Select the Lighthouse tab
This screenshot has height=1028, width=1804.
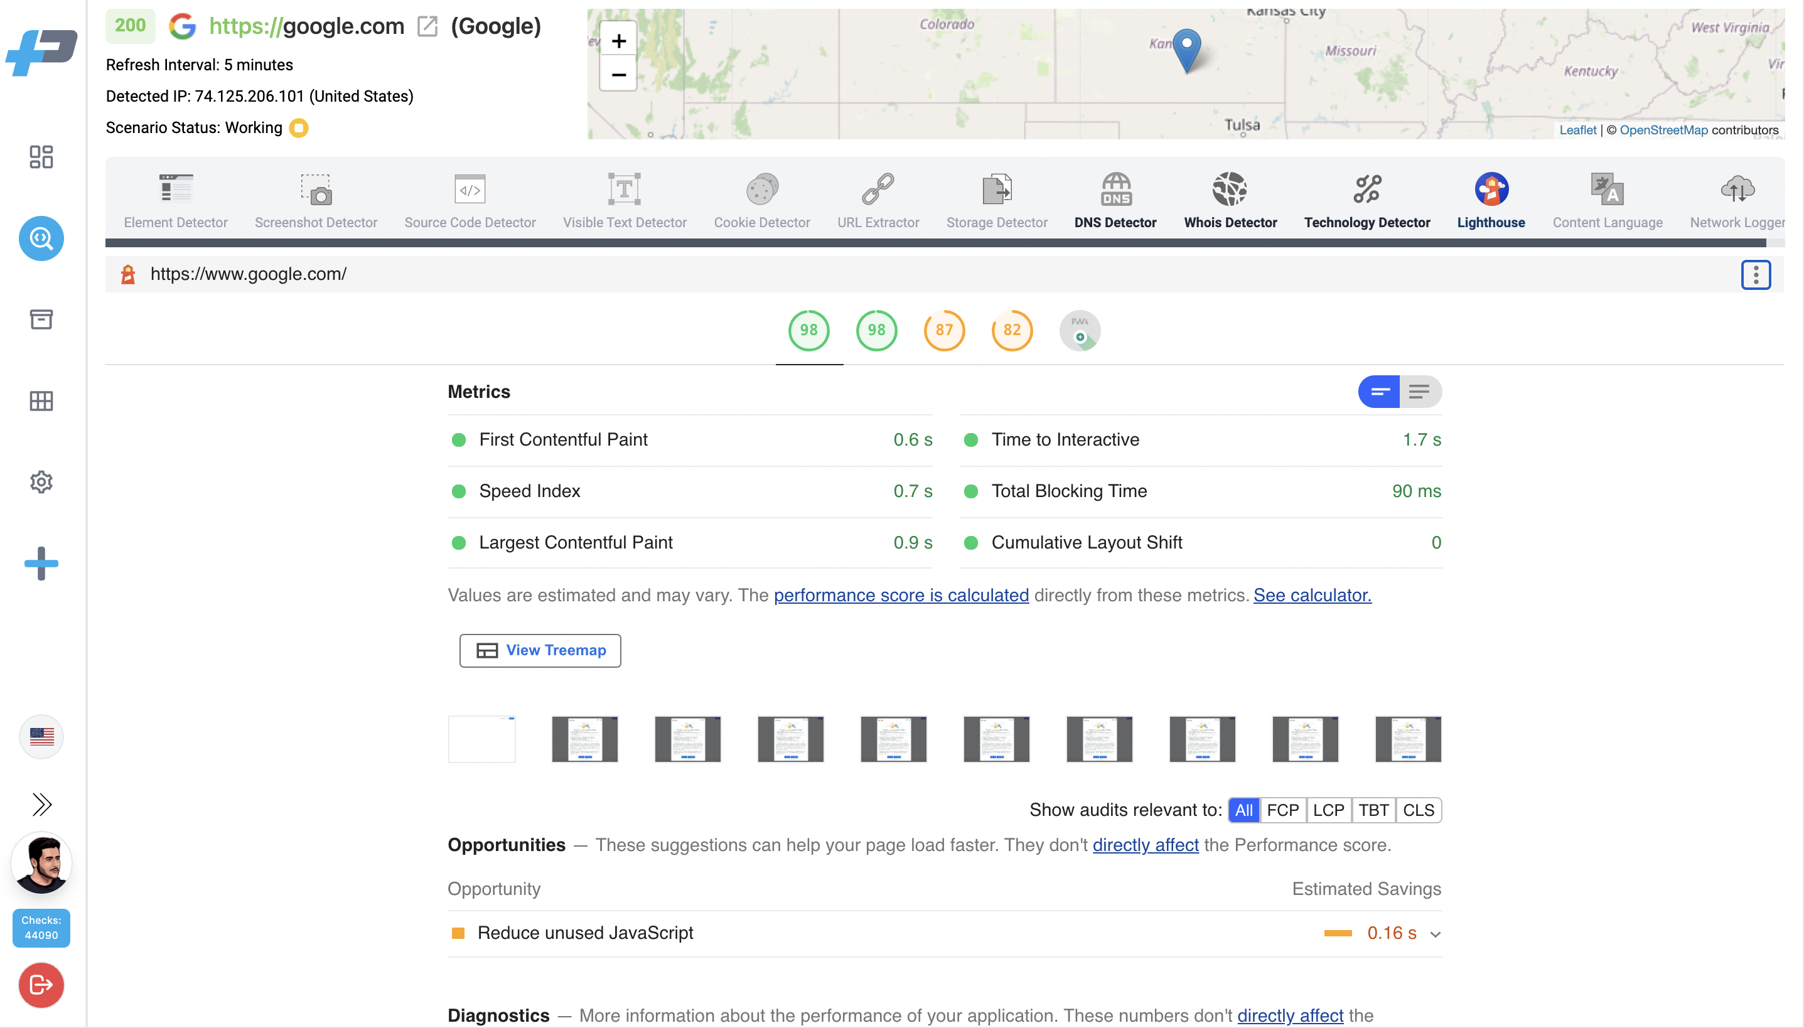pyautogui.click(x=1491, y=201)
